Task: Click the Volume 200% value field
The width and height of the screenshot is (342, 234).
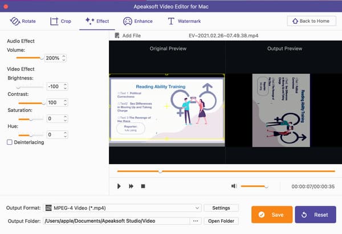Action: [52, 58]
